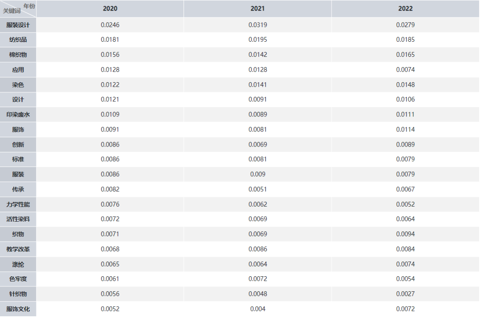Click the 0.0319 value in 2021
Viewport: 480px width, 318px height.
pyautogui.click(x=257, y=25)
